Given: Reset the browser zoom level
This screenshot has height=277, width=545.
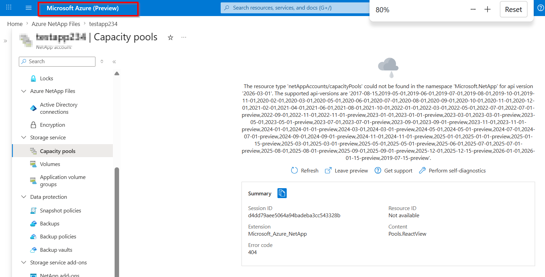Looking at the screenshot, I should [514, 10].
